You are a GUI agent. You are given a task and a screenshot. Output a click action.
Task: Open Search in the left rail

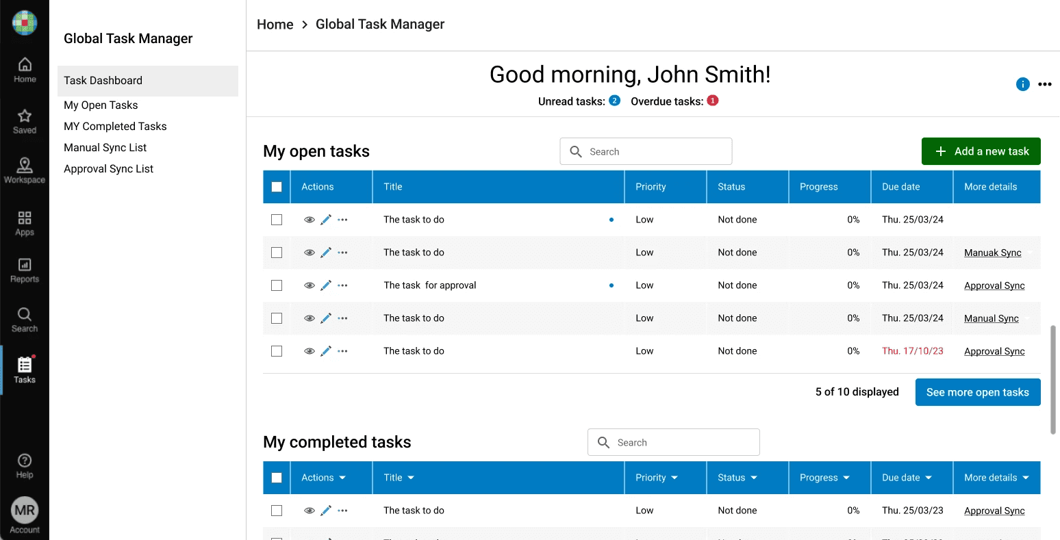coord(25,320)
